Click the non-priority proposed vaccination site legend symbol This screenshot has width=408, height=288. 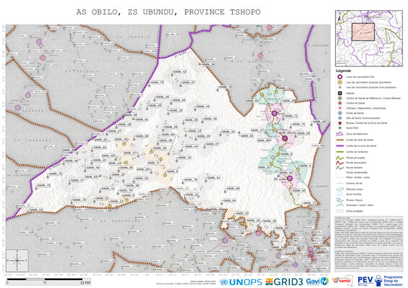point(340,87)
